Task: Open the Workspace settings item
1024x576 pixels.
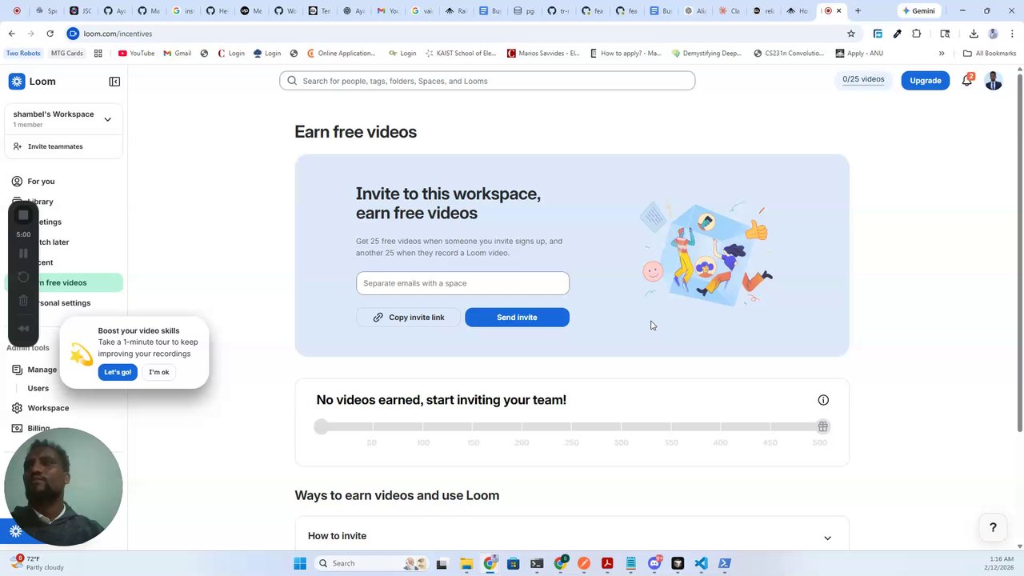Action: pos(48,408)
